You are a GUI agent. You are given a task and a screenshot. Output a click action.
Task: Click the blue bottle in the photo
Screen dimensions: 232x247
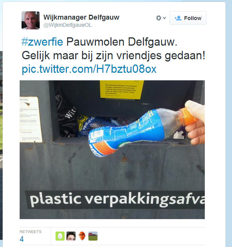coord(143,132)
